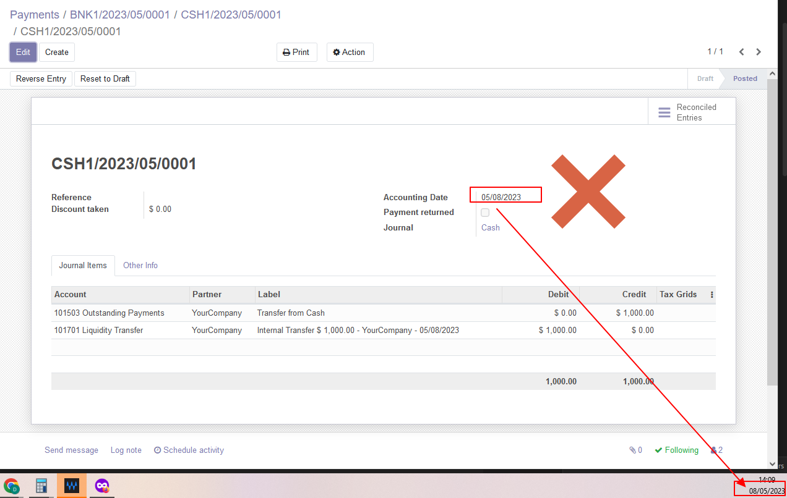
Task: Switch to the Other Info tab
Action: coord(140,265)
